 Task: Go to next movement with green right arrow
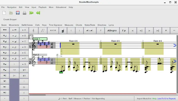pos(38,13)
